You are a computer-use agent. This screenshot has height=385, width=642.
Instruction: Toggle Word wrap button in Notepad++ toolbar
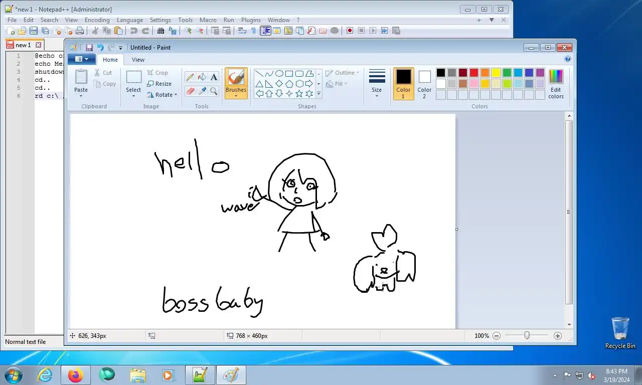click(x=242, y=31)
